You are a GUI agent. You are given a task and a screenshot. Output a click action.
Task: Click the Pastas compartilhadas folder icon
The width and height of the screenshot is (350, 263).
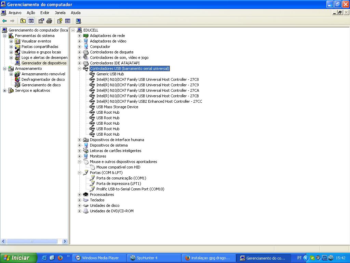(17, 47)
